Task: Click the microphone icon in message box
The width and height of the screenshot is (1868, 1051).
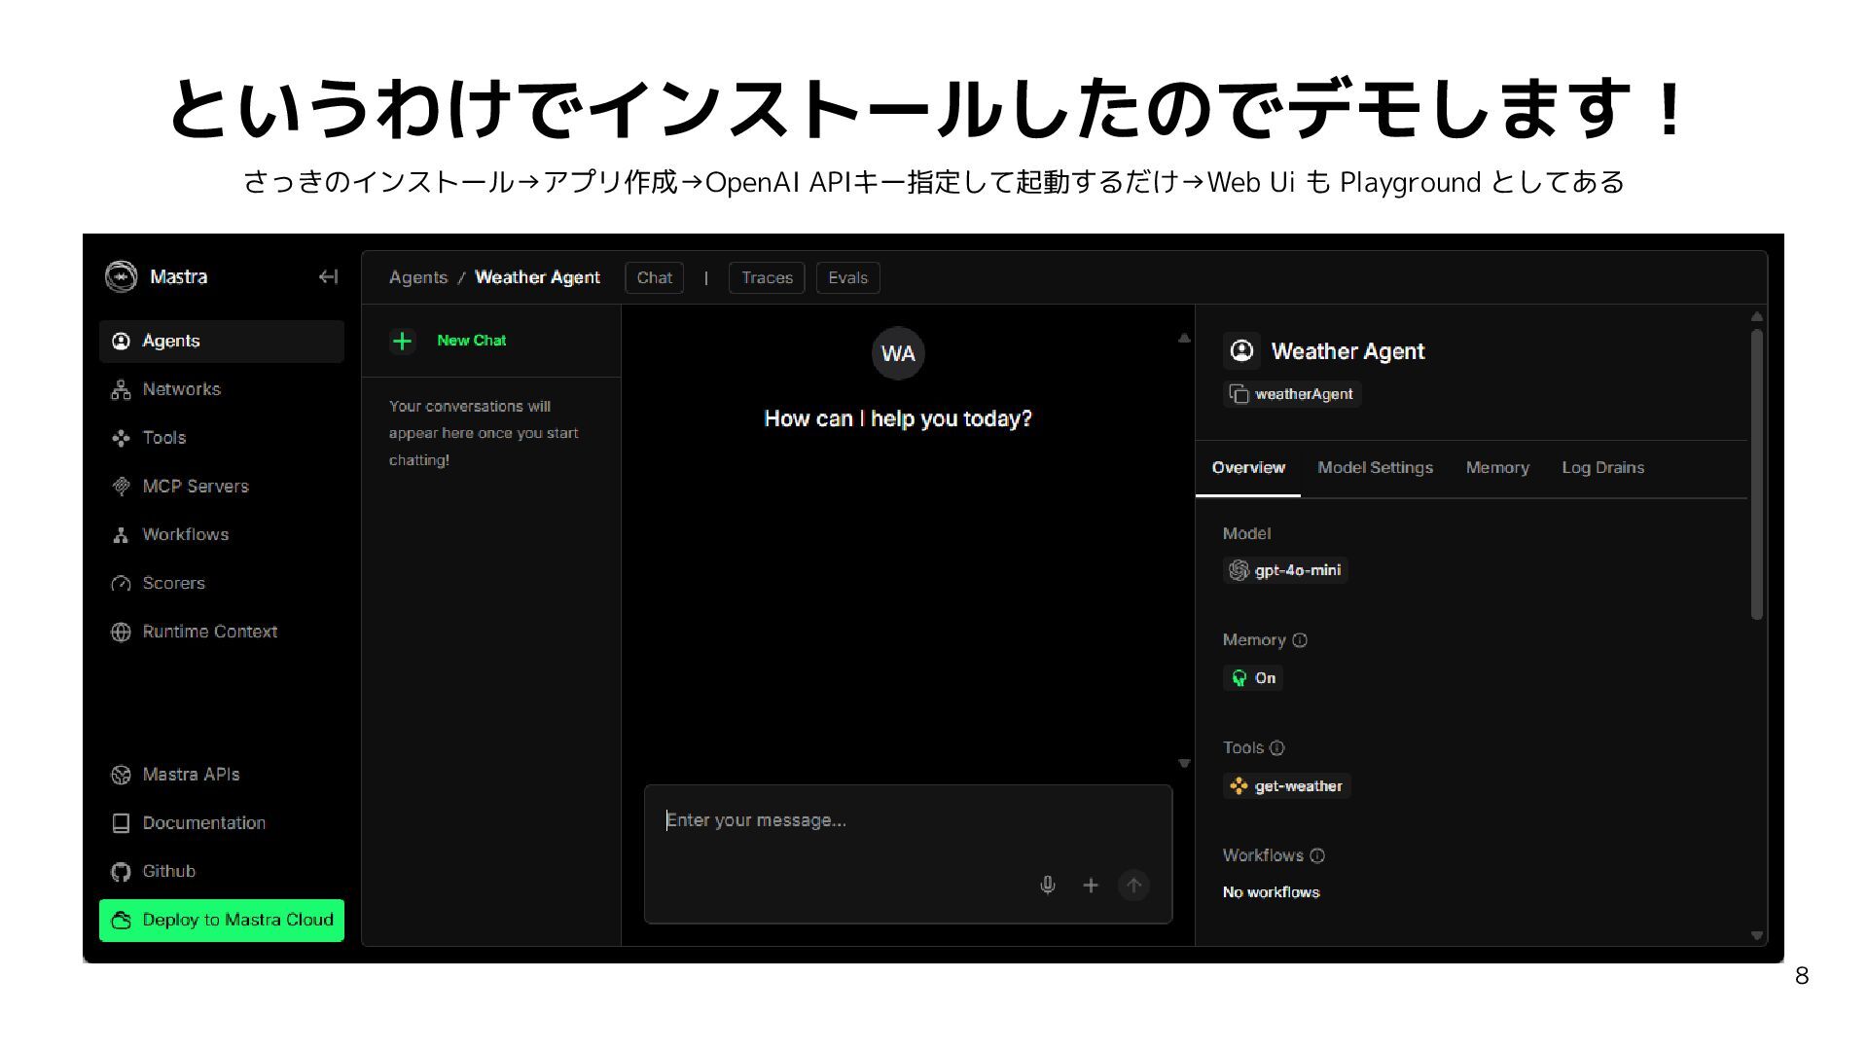Action: pos(1048,886)
